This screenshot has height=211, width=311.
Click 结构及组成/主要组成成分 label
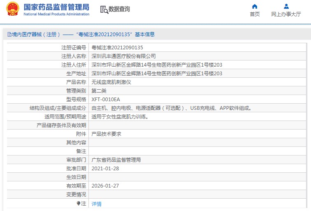[x=58, y=108]
